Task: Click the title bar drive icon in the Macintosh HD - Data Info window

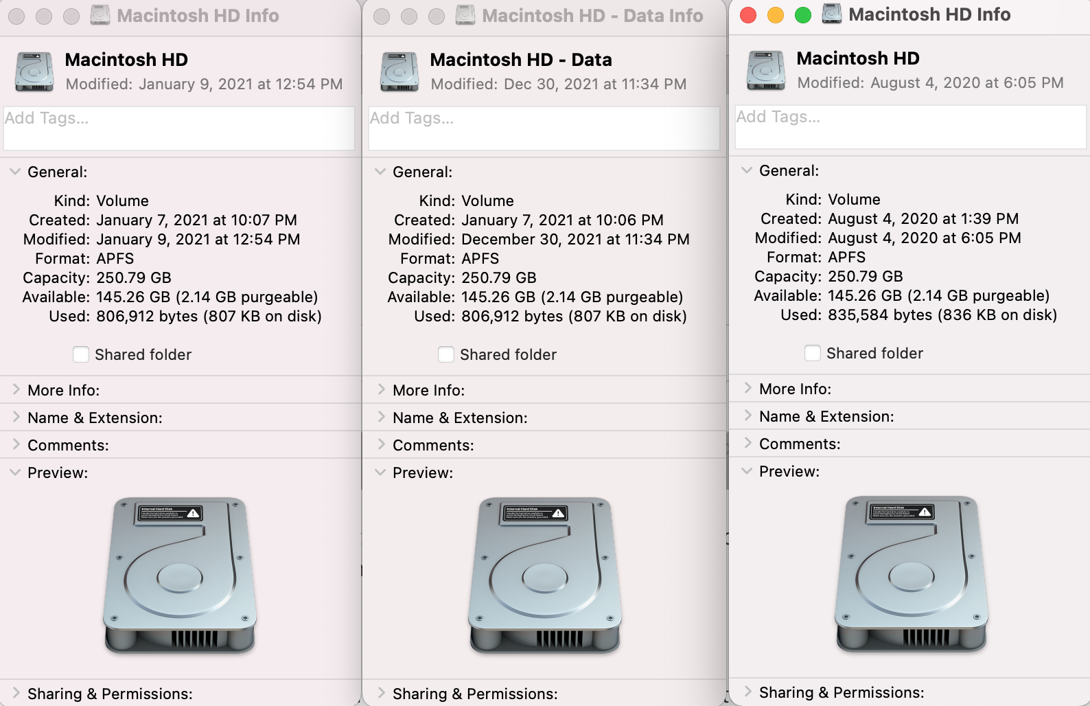Action: [465, 15]
